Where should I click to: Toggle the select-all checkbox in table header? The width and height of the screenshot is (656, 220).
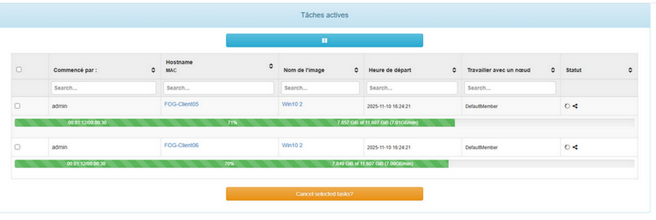(19, 70)
